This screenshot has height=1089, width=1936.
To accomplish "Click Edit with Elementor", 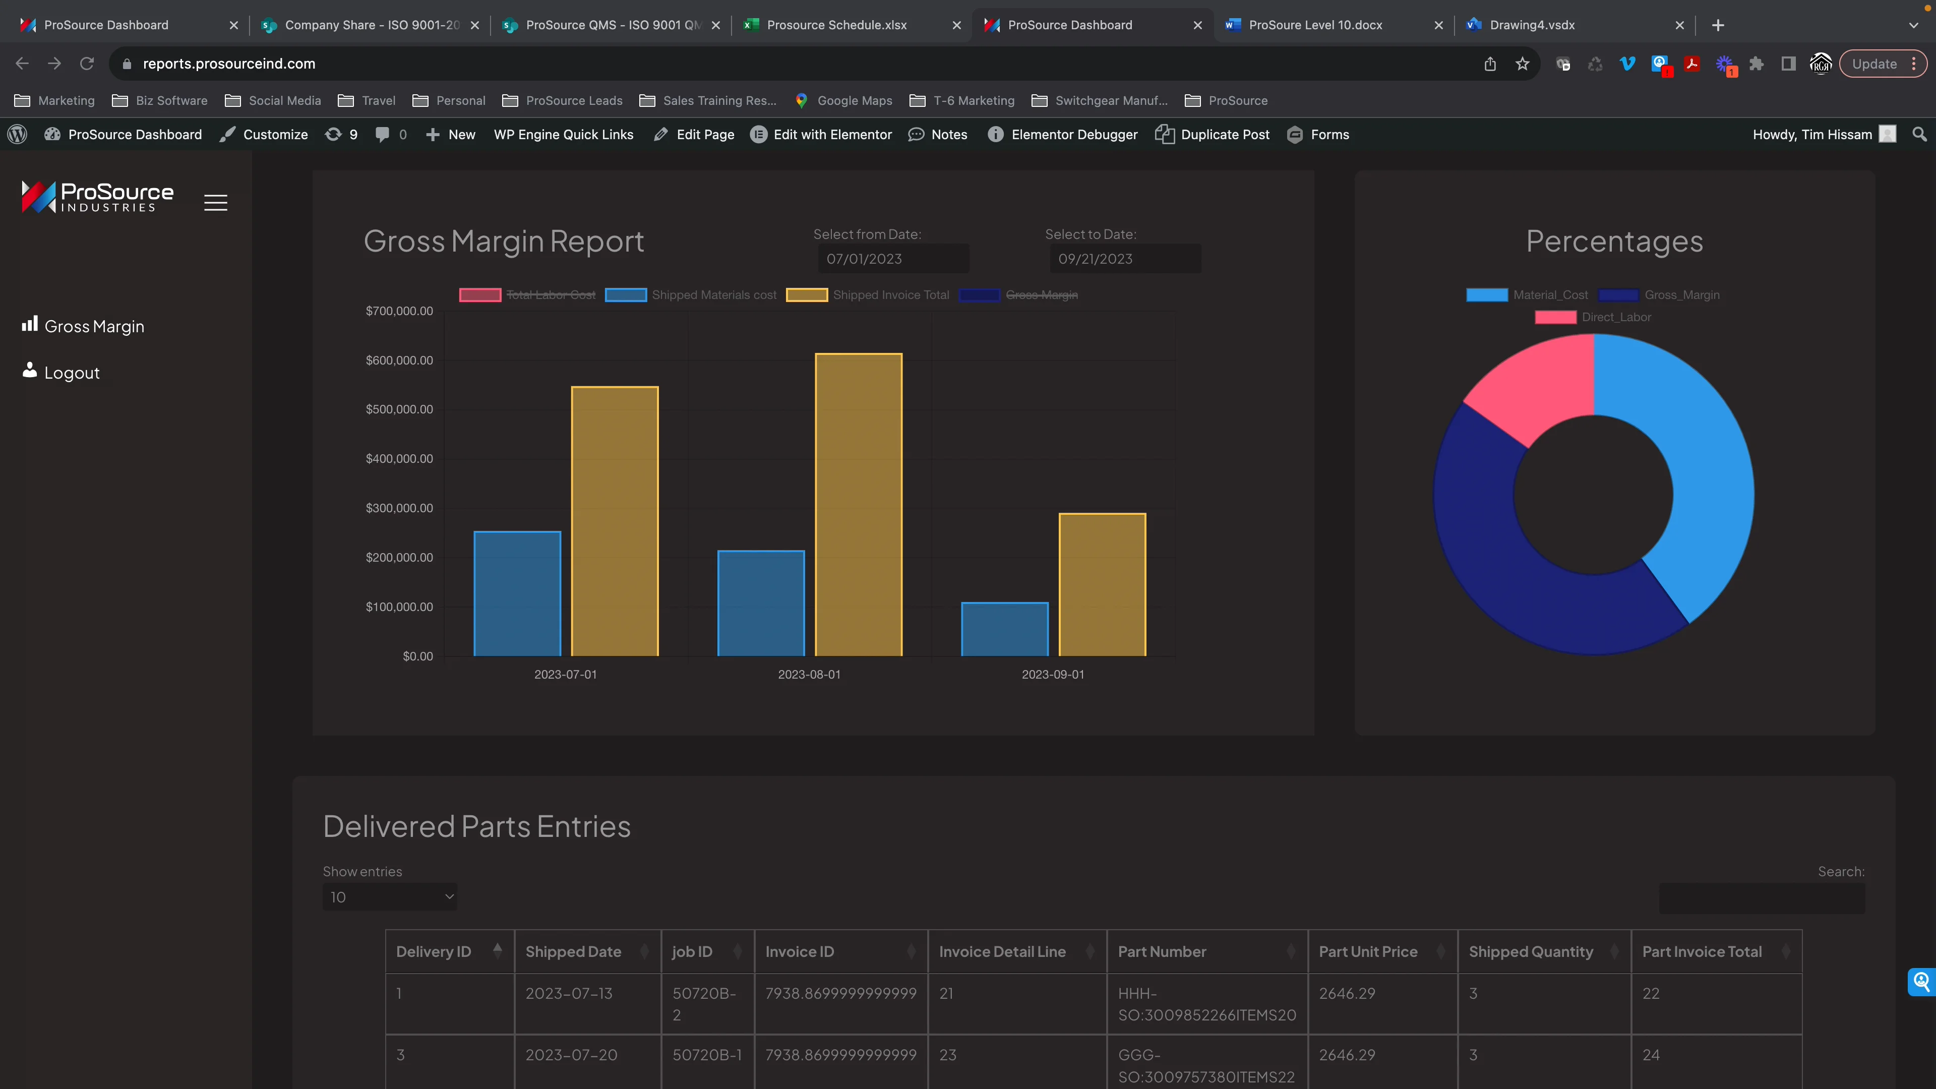I will [821, 135].
